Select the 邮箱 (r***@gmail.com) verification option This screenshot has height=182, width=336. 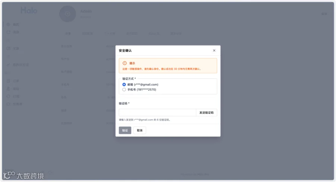[124, 84]
